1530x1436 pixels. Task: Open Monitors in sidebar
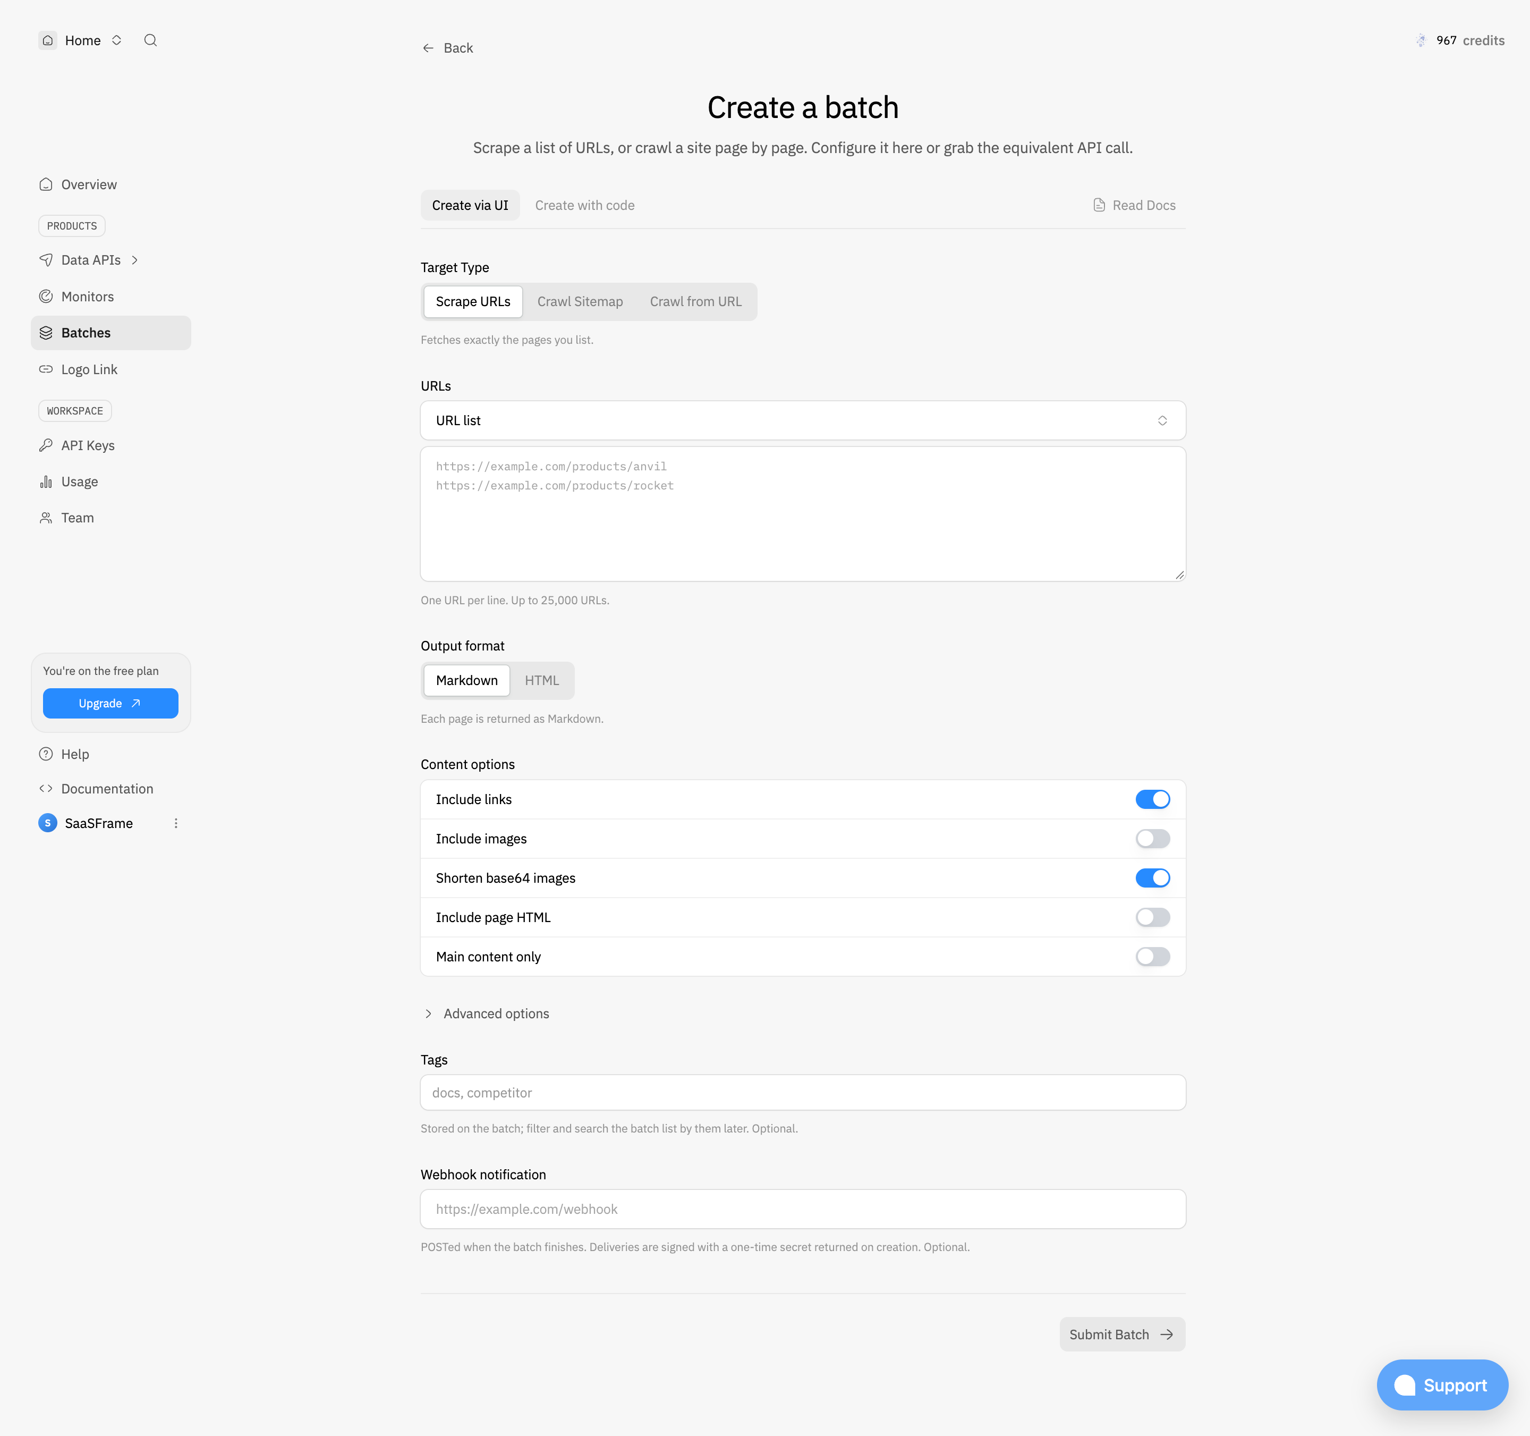111,297
